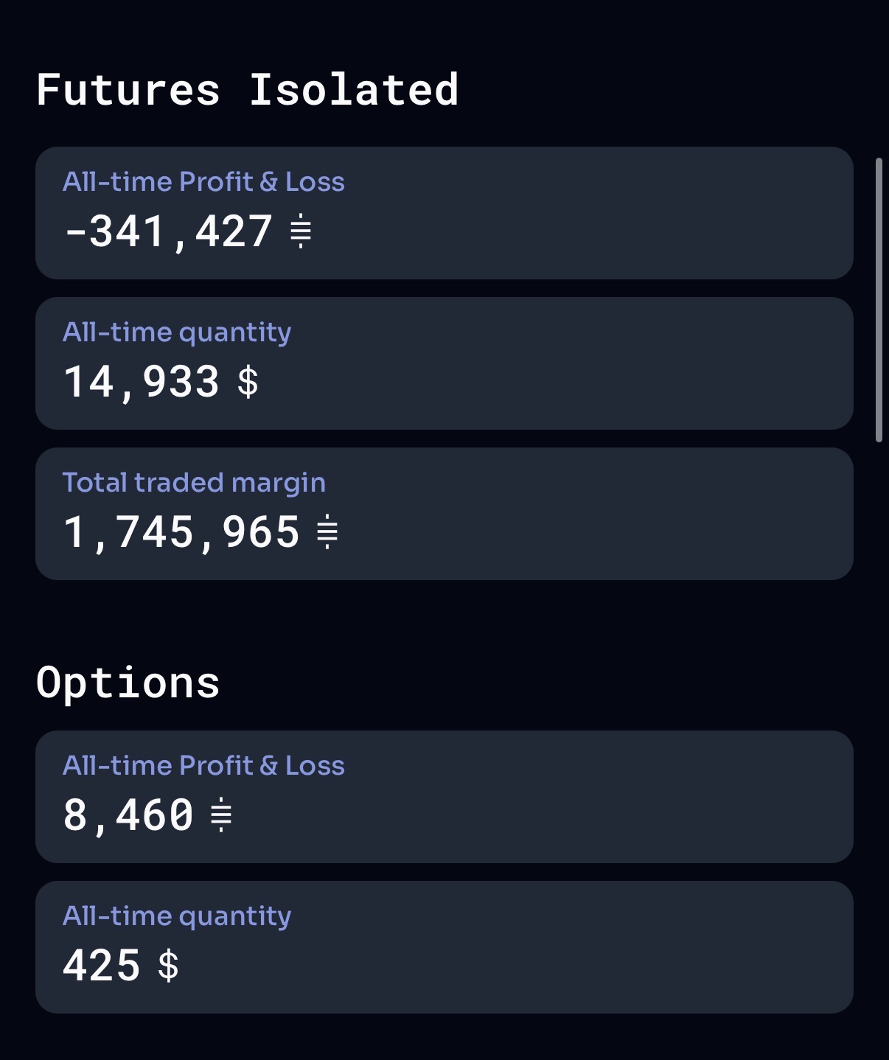Click Options All-time Profit & Loss label

pyautogui.click(x=203, y=766)
